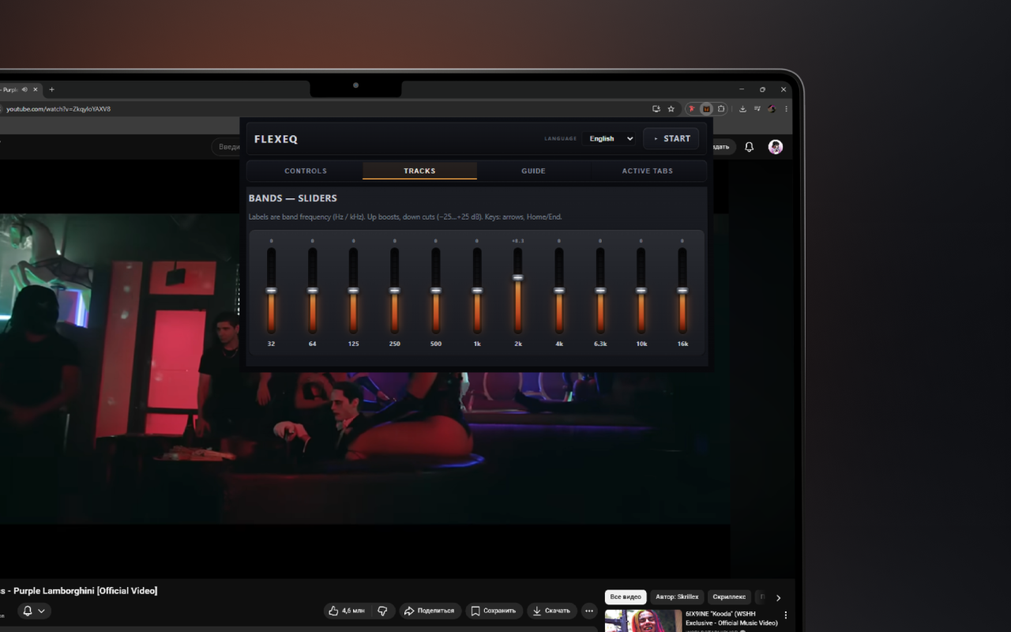Viewport: 1011px width, 632px height.
Task: Bookmark this page with the star icon
Action: (671, 109)
